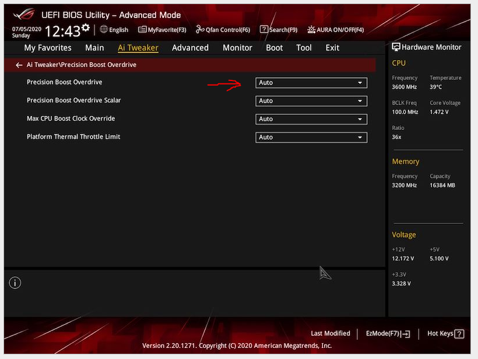This screenshot has width=478, height=359.
Task: Click the date 07/05/2020
Action: click(x=26, y=29)
